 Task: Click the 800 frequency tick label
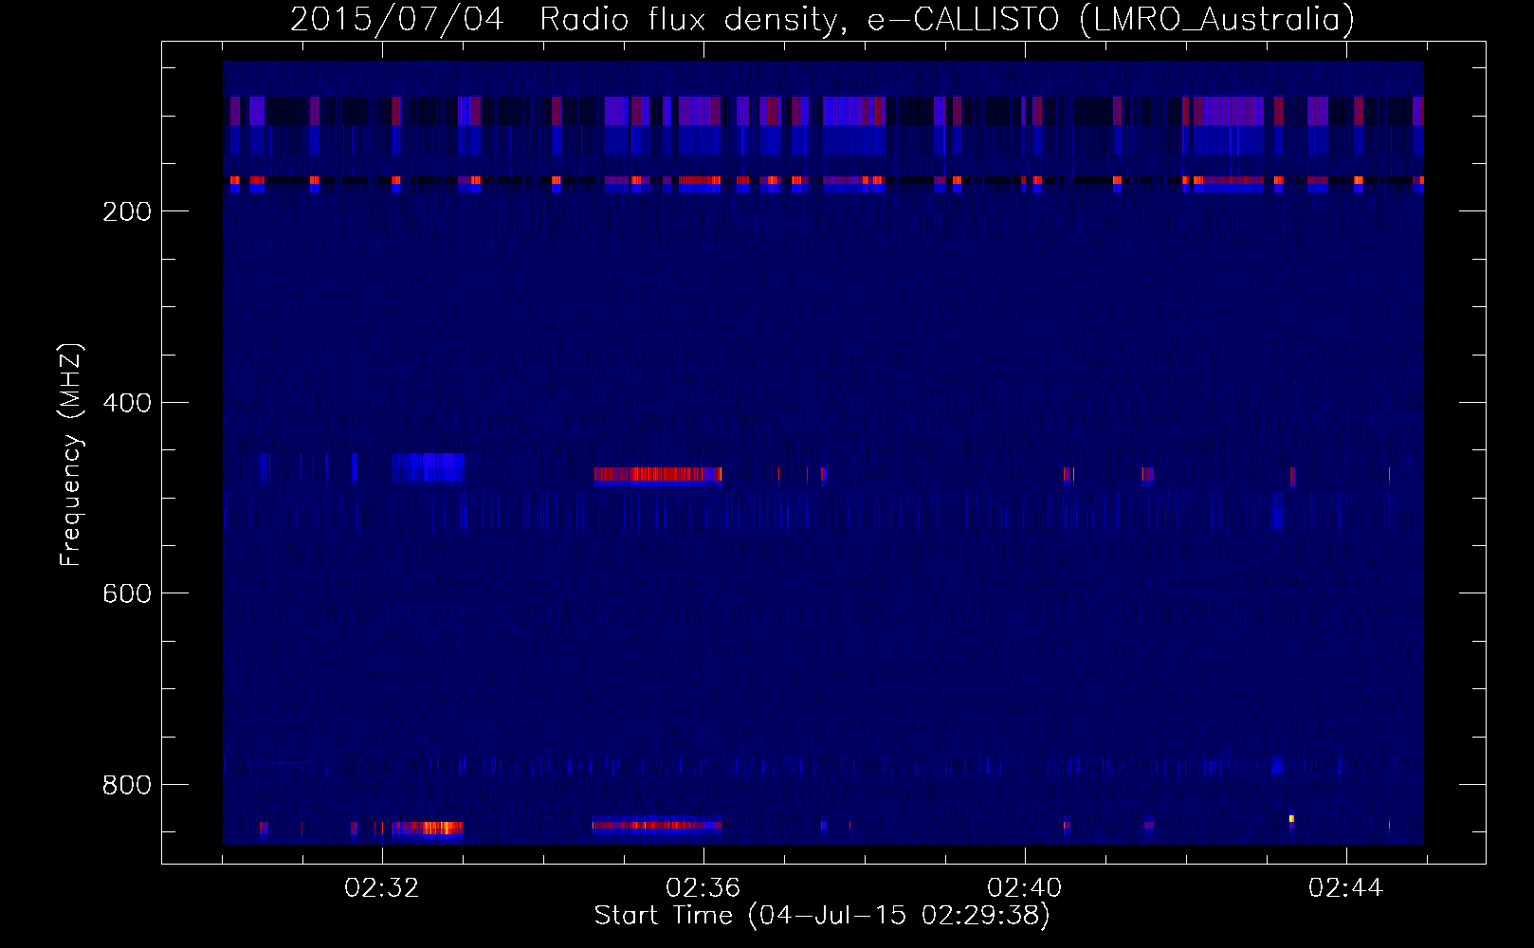127,785
